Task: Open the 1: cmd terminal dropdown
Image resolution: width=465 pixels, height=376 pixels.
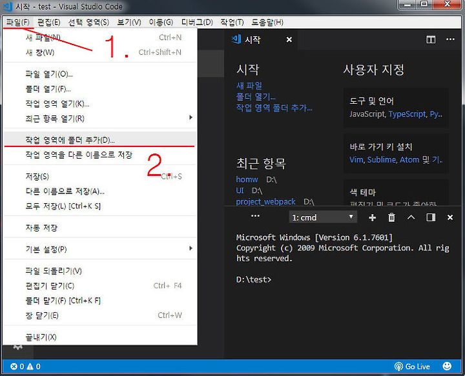Action: 323,217
